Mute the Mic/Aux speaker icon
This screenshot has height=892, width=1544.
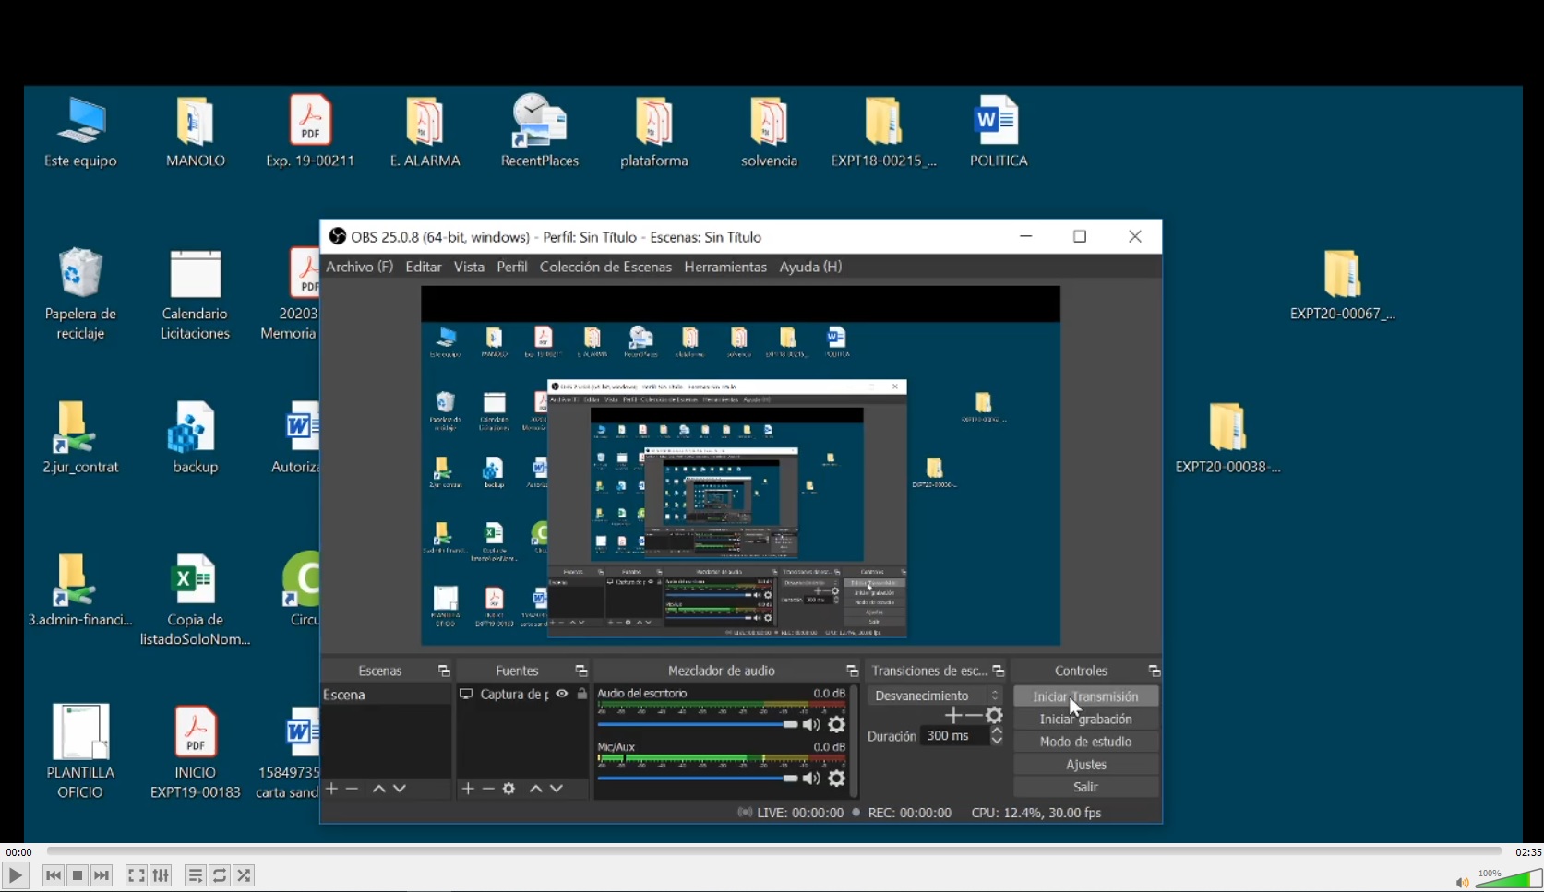[x=811, y=779]
